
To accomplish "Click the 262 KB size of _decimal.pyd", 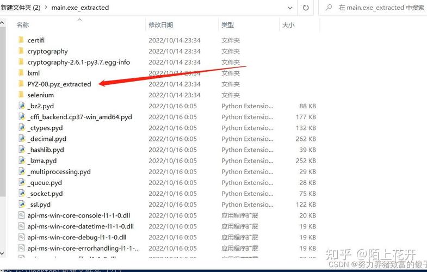I will pos(306,139).
